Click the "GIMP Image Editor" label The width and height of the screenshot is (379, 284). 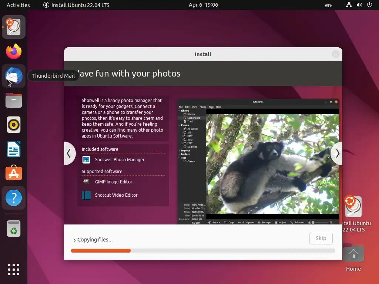(114, 182)
